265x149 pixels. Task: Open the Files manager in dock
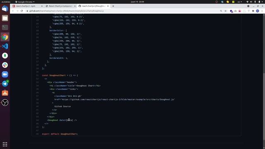pyautogui.click(x=5, y=18)
